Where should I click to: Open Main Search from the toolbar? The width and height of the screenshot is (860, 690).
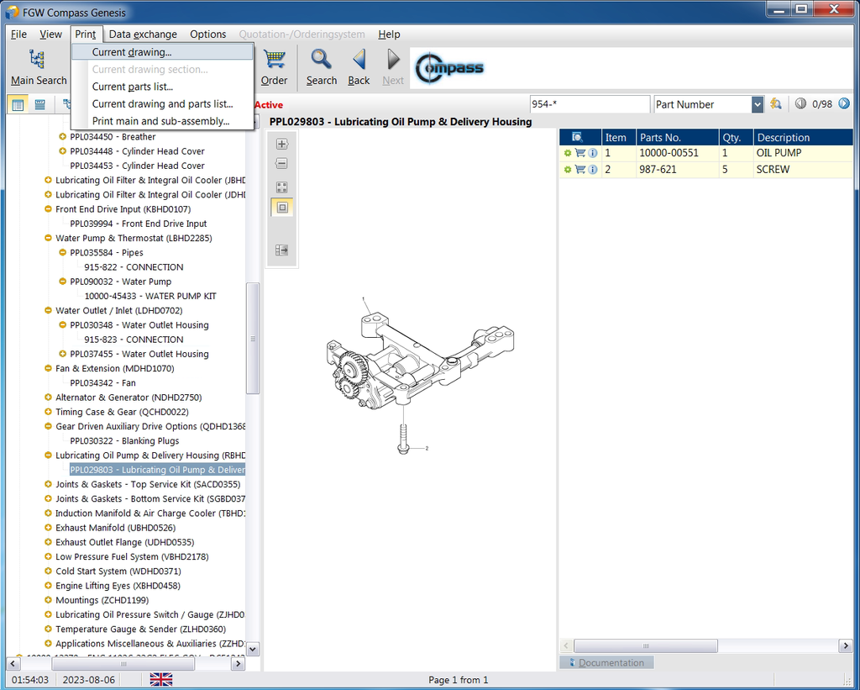38,66
